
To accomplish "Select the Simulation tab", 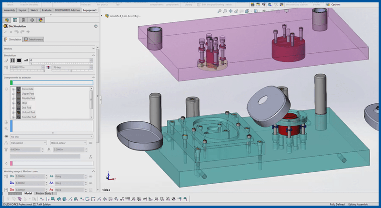I will pos(13,40).
